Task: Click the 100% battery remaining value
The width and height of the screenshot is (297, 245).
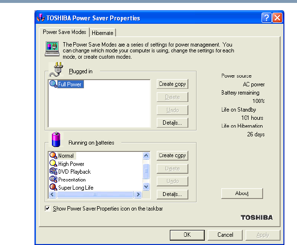Action: coord(258,101)
